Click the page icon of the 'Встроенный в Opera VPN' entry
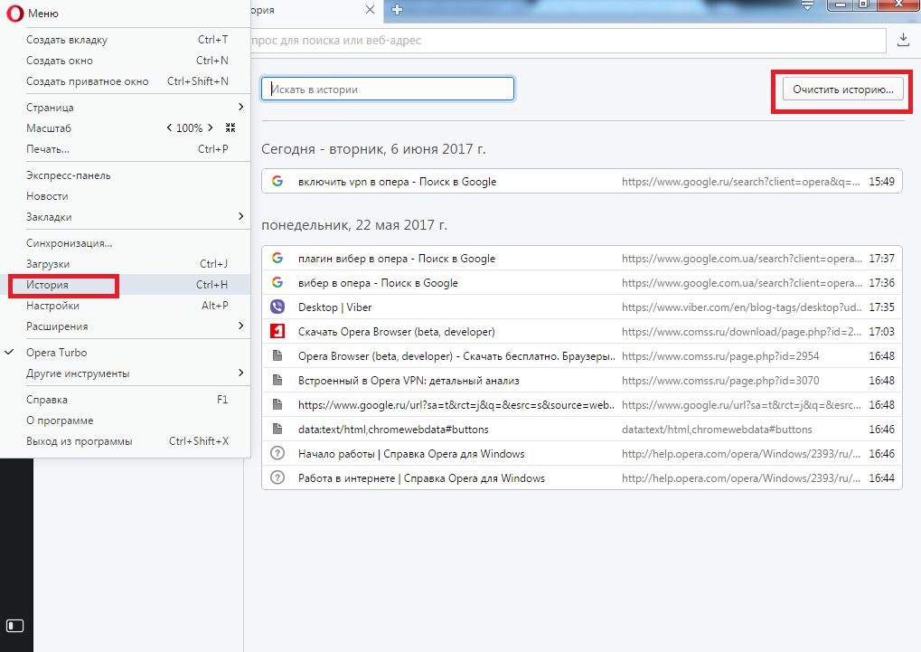 (x=277, y=381)
